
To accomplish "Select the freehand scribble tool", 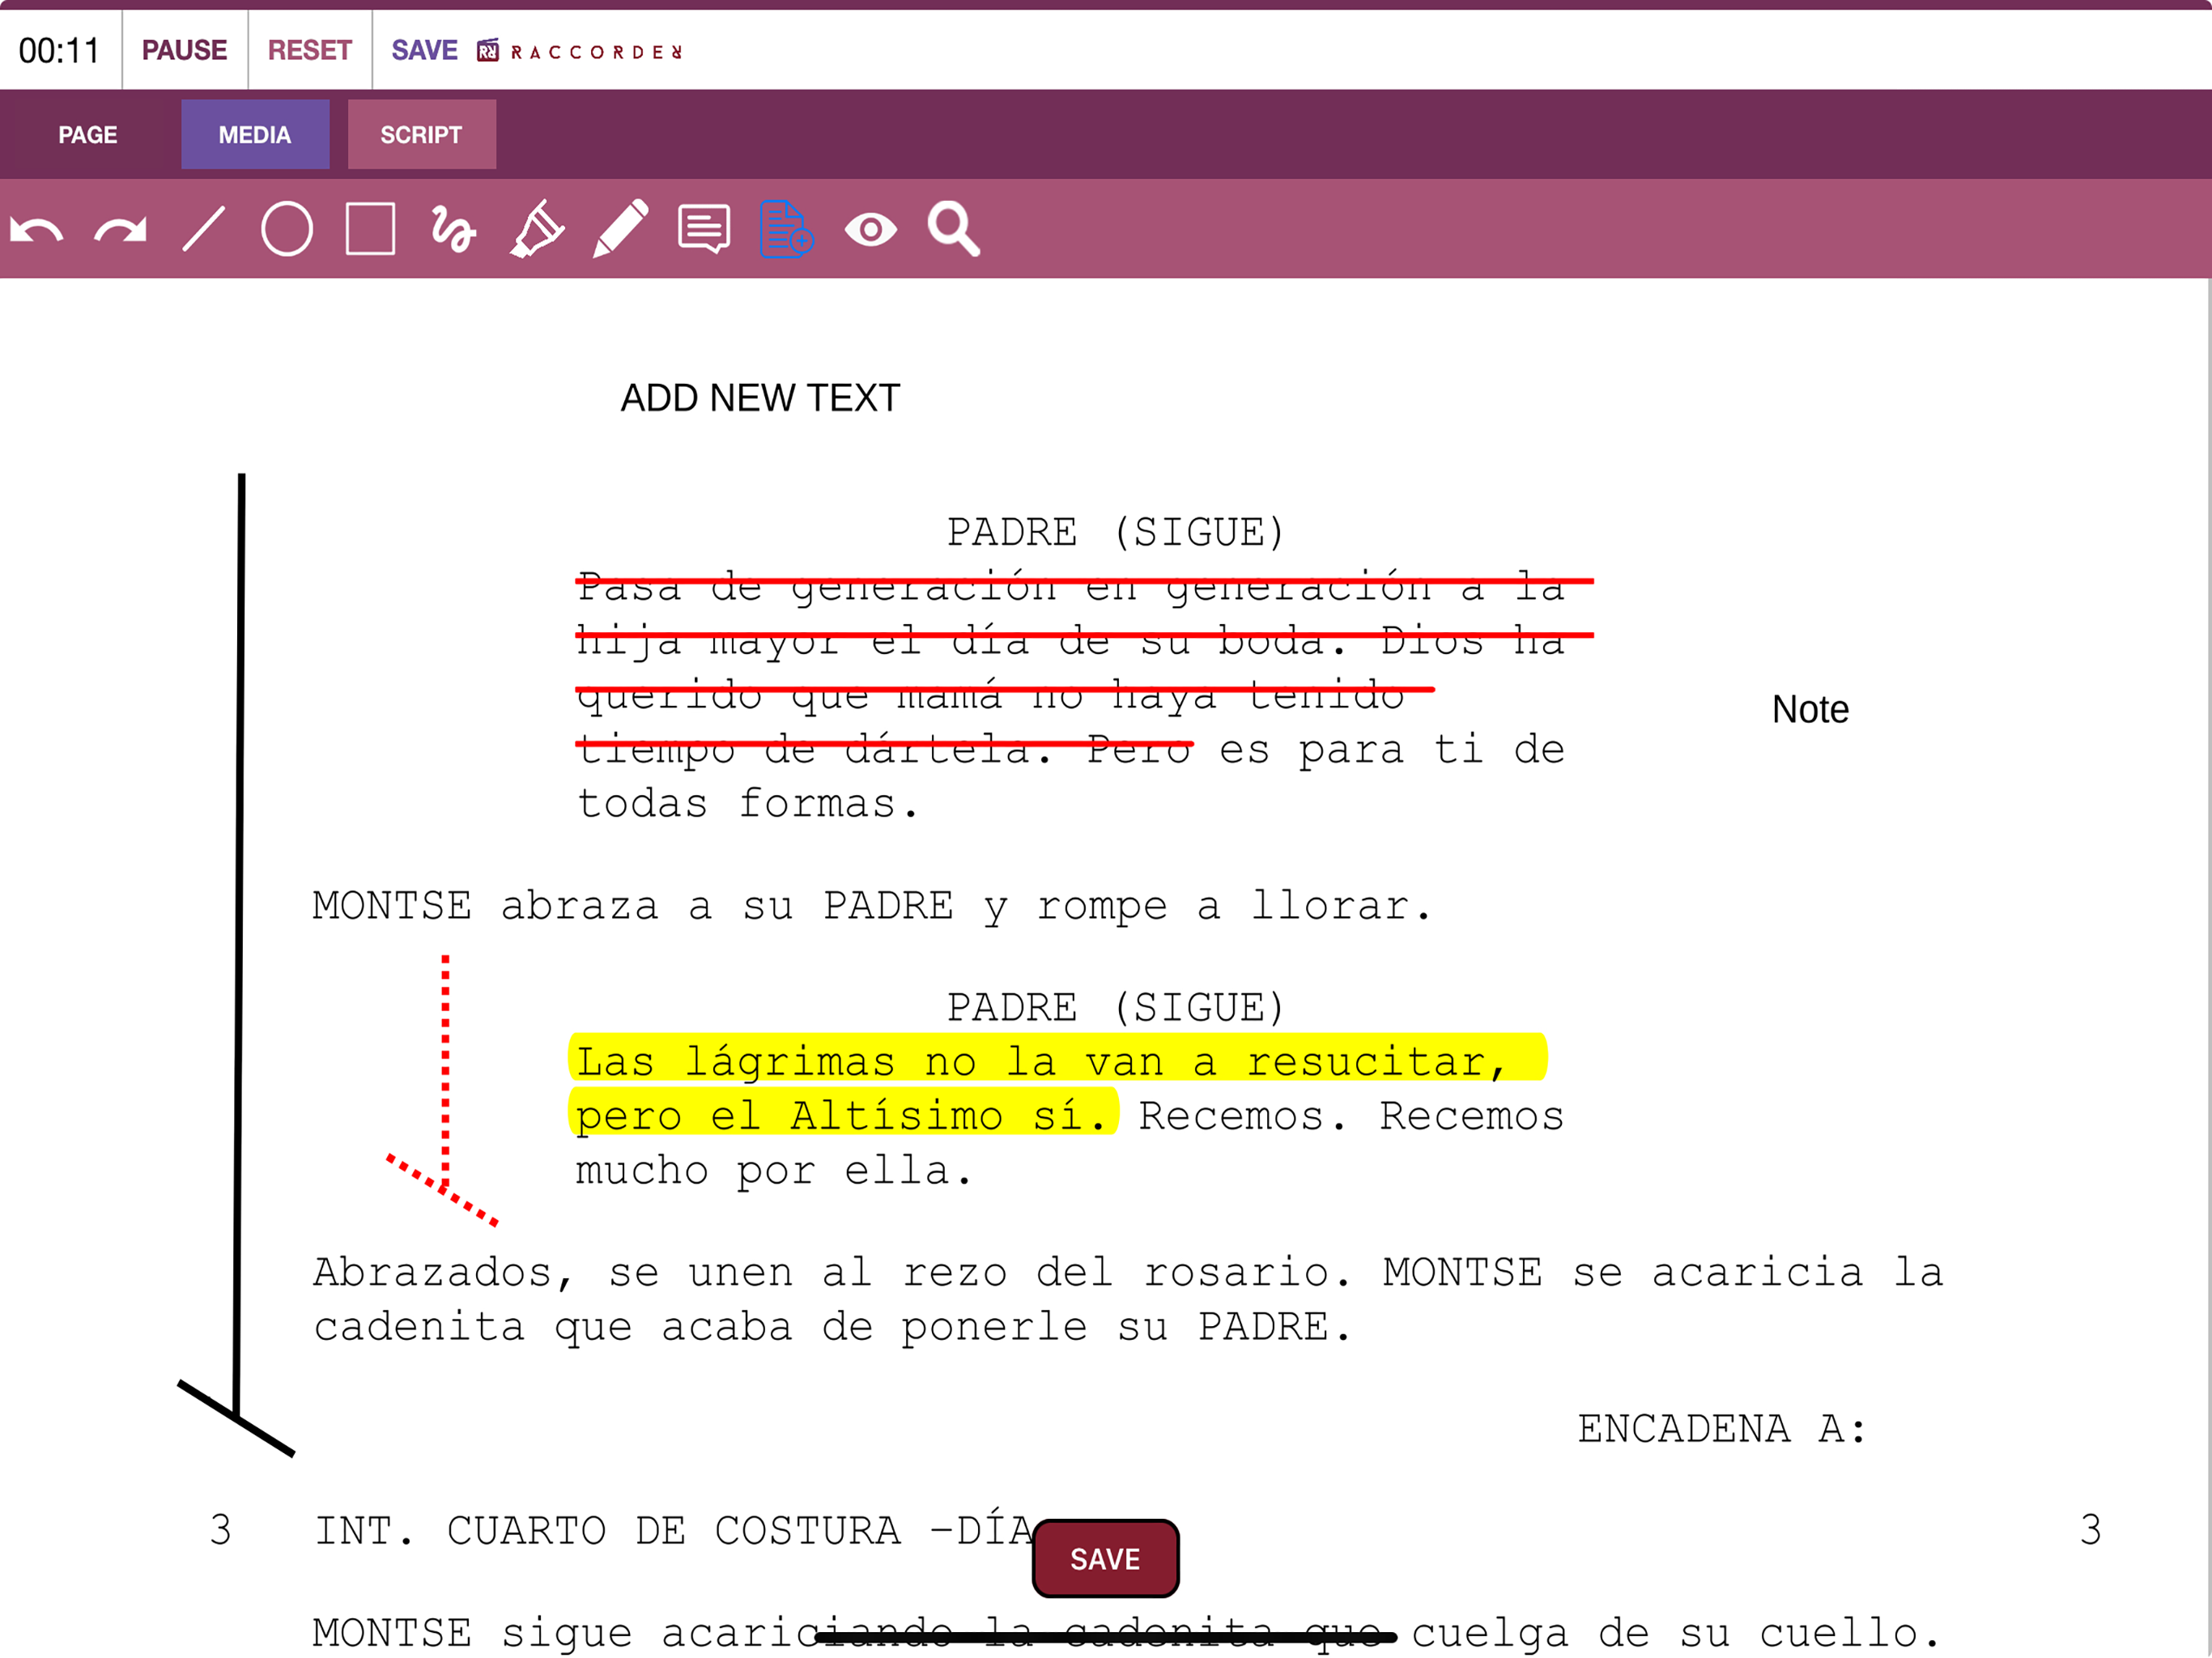I will tap(453, 229).
